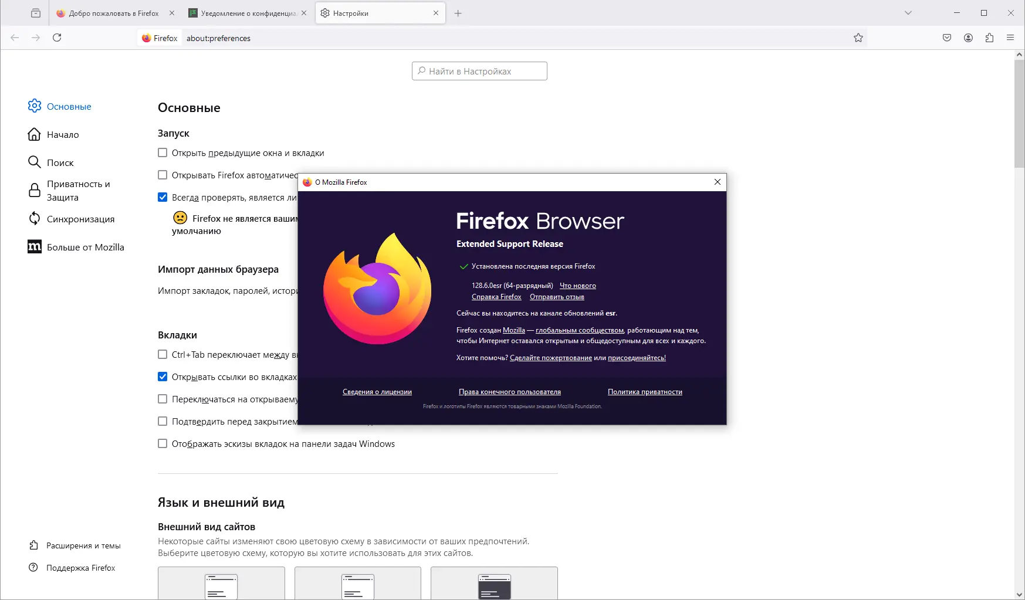Screen dimensions: 1025x600
Task: Open the Справка Firefox link
Action: (x=496, y=297)
